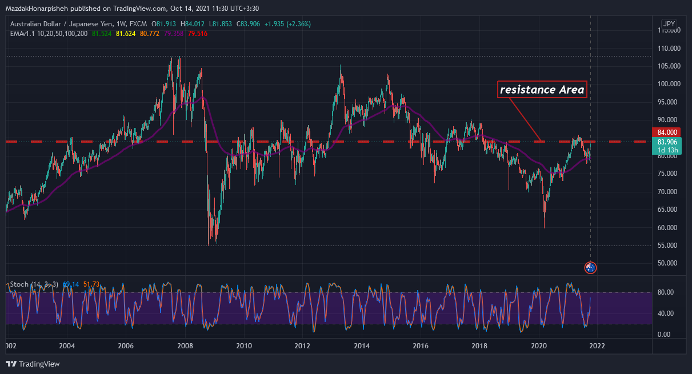This screenshot has height=374, width=692.
Task: Click the 70.000 price axis label
Action: click(669, 192)
